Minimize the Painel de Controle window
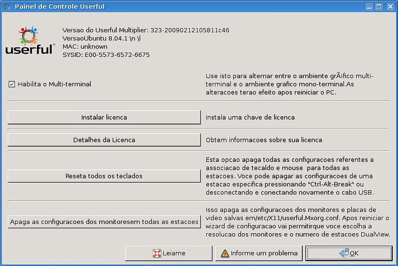This screenshot has height=266, width=398. point(370,7)
